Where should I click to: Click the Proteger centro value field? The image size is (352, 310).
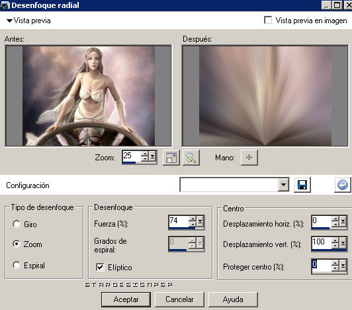pos(322,265)
